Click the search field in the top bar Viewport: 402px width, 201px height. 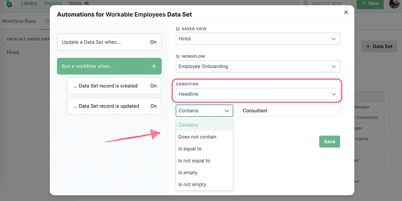tap(325, 4)
